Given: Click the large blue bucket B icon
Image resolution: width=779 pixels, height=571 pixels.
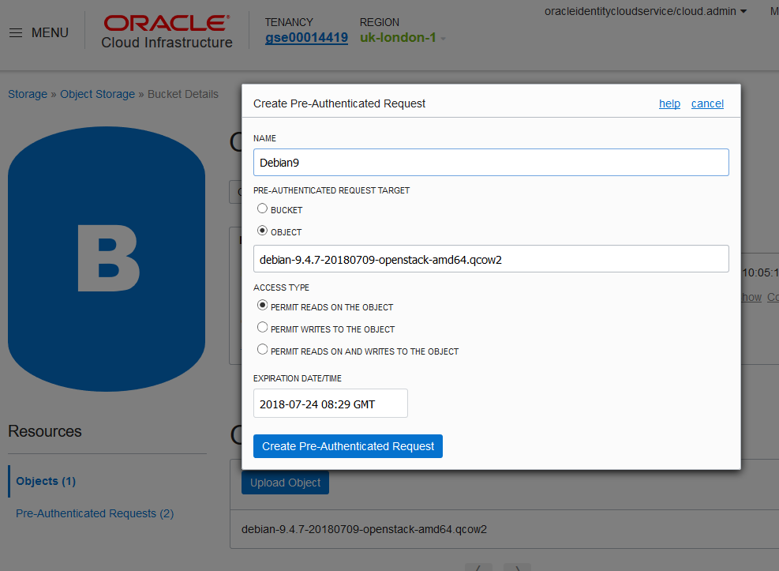Looking at the screenshot, I should [x=107, y=258].
